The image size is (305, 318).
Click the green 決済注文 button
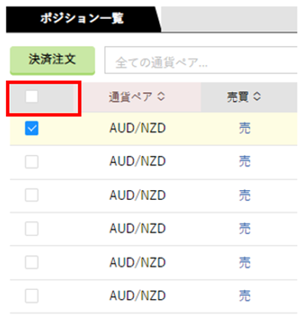pyautogui.click(x=52, y=61)
